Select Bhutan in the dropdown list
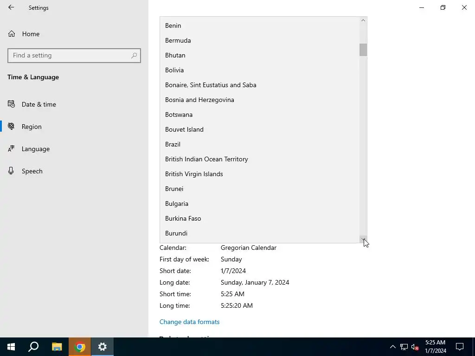The image size is (475, 356). coord(260,56)
